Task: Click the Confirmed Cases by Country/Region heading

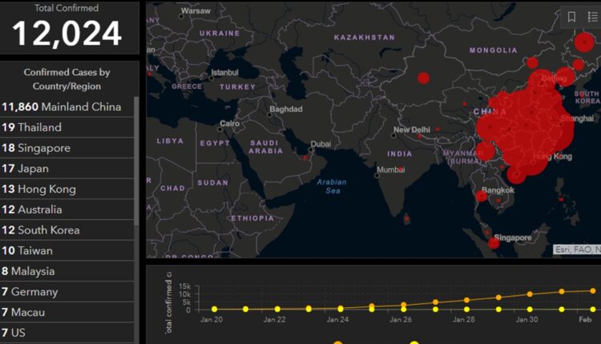Action: (67, 79)
